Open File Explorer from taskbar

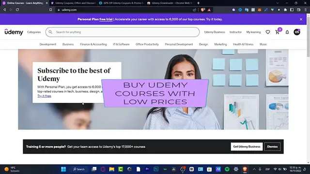[x=112, y=169]
